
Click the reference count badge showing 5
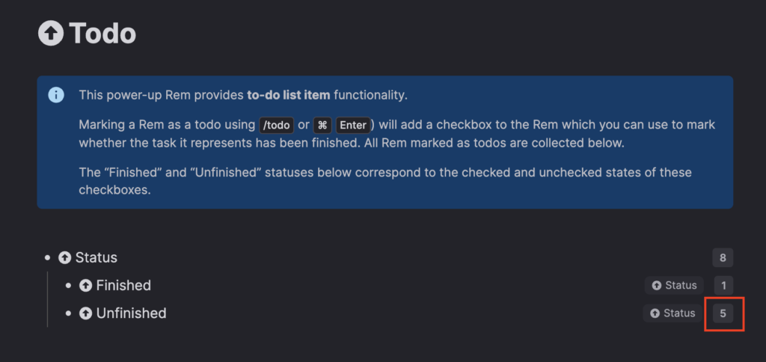coord(723,313)
